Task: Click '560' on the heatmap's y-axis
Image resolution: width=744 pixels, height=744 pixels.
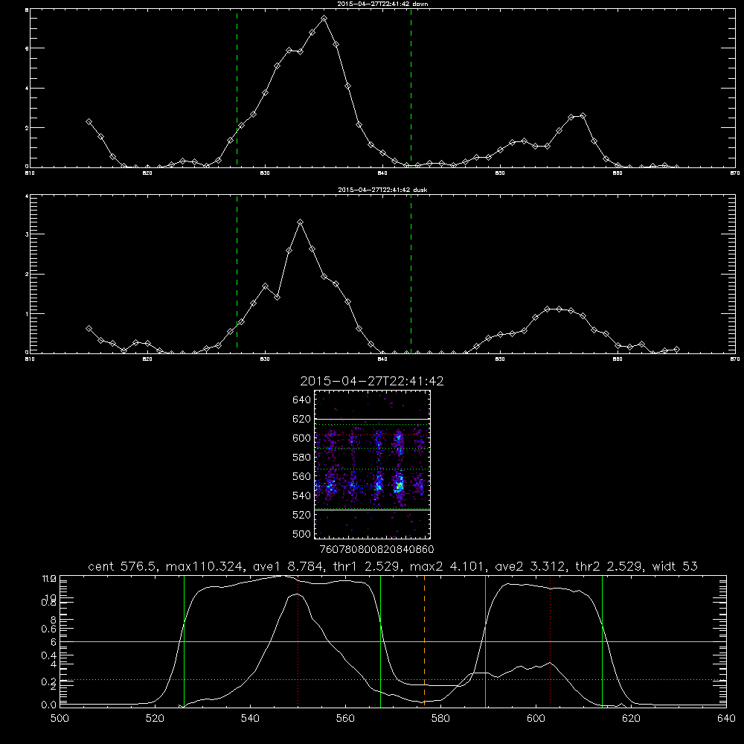Action: 302,476
